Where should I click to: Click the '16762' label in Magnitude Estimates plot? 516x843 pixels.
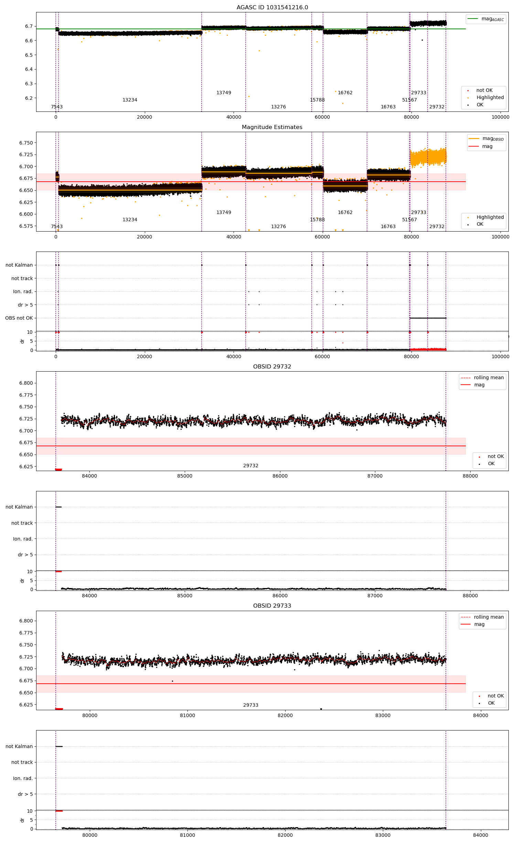(x=345, y=212)
